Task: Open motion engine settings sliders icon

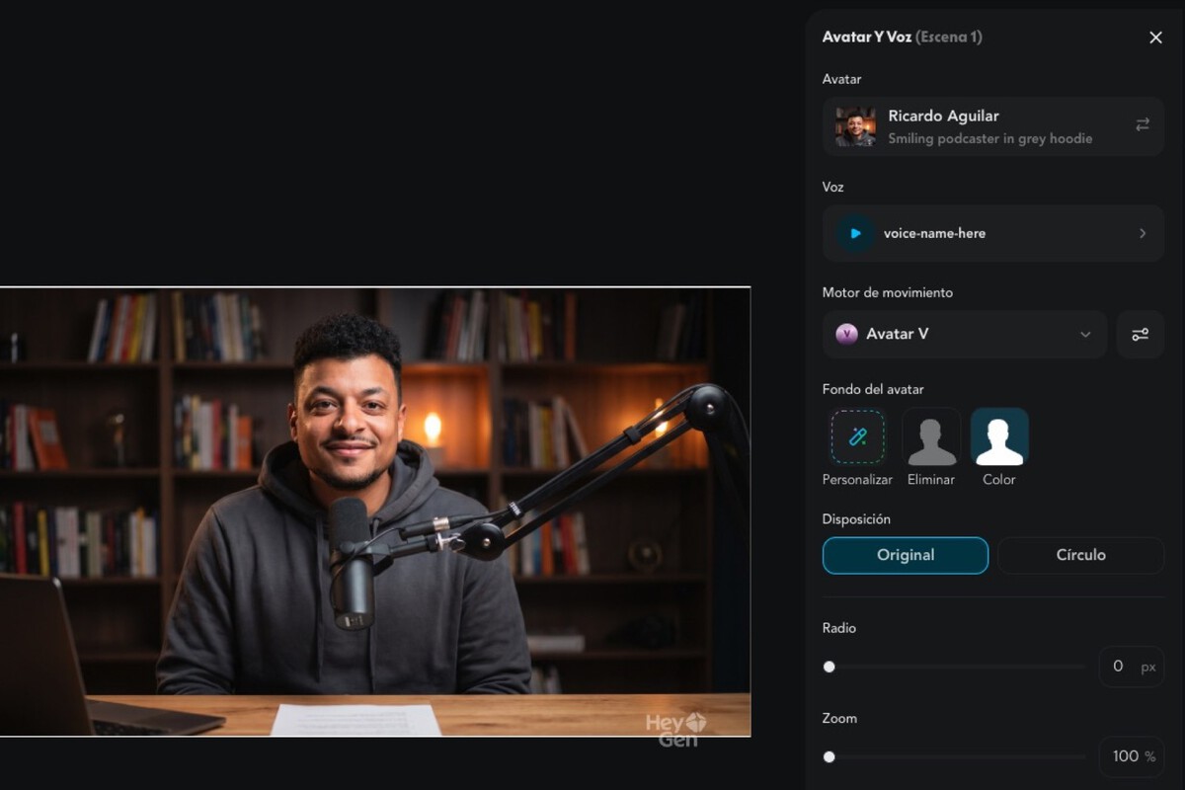Action: [1140, 334]
